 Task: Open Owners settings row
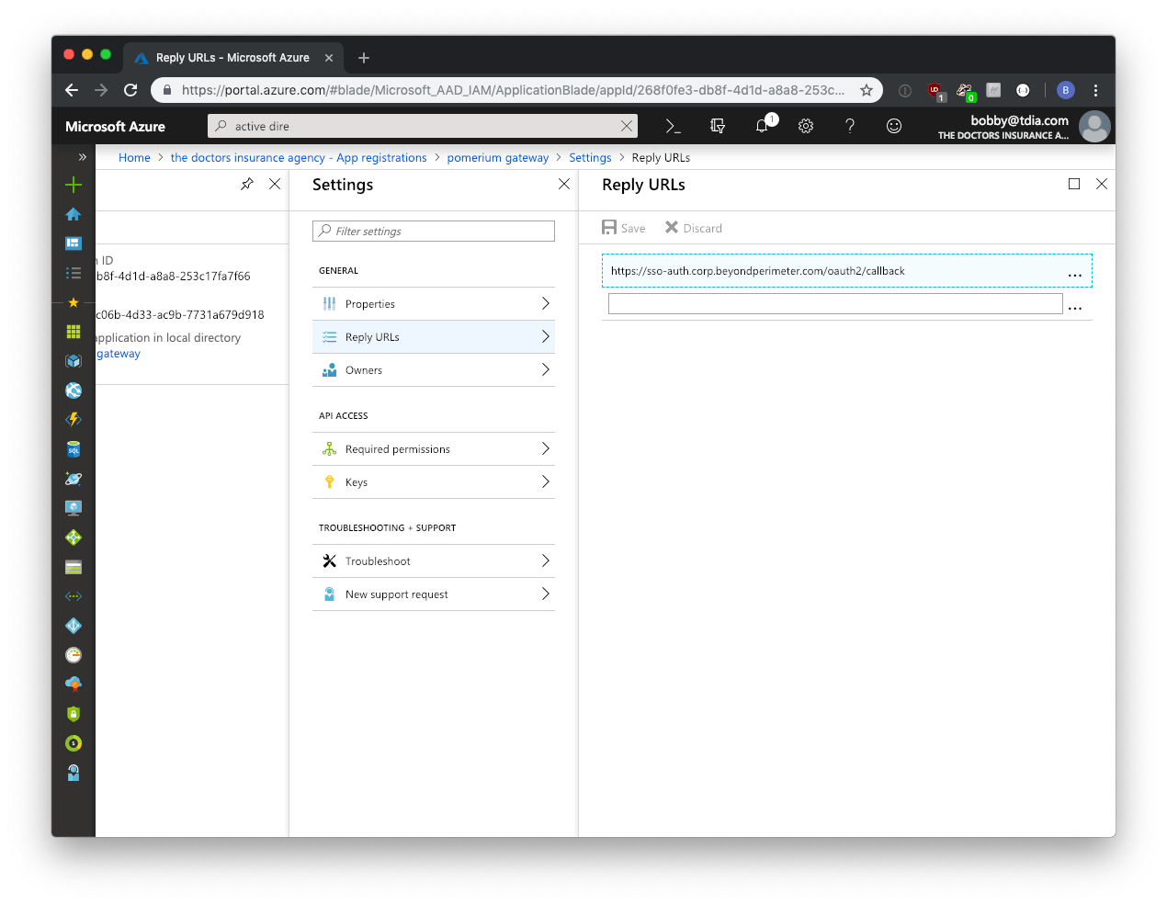(x=434, y=370)
